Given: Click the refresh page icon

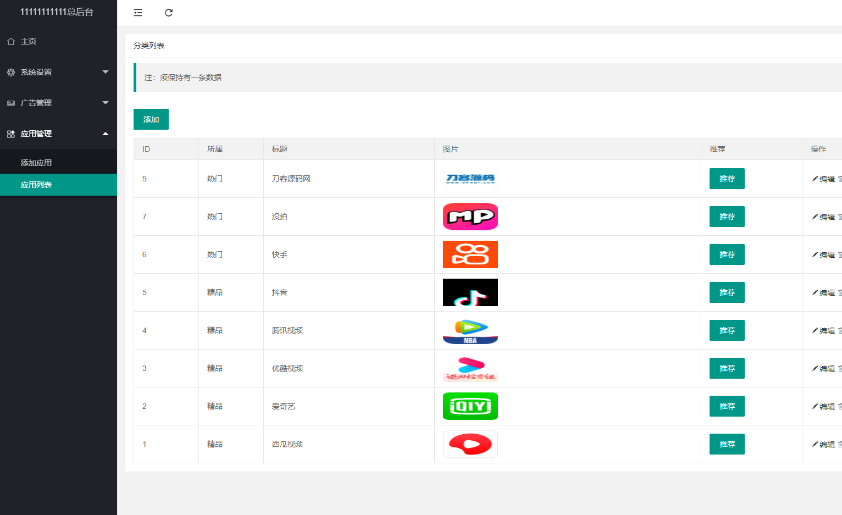Looking at the screenshot, I should pyautogui.click(x=169, y=13).
